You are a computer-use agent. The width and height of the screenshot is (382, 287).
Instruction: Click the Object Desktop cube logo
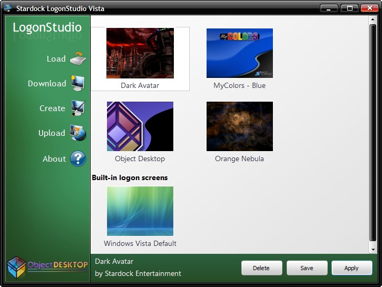pos(16,268)
